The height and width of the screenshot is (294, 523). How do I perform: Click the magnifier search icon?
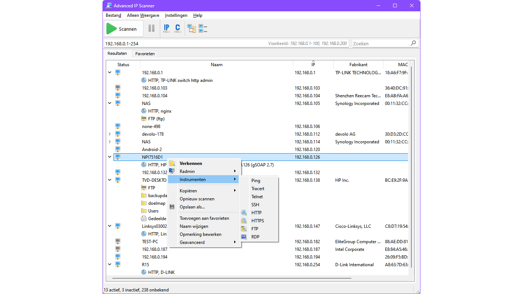click(413, 43)
